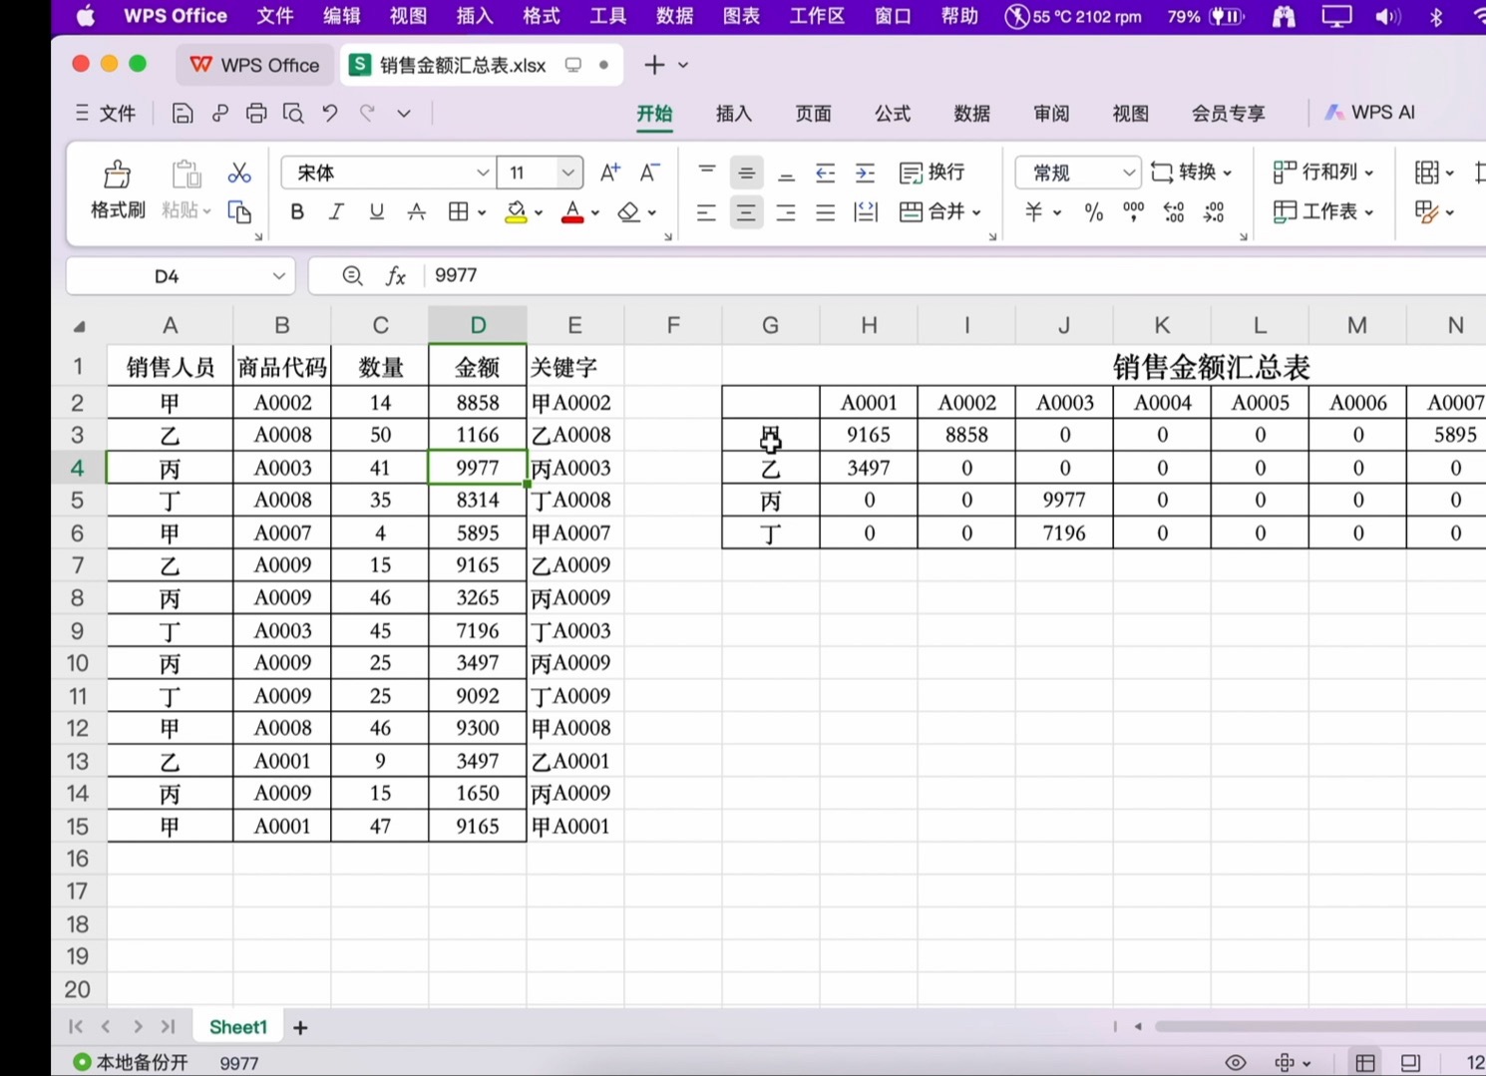Click the Copy icon in the ribbon

point(239,211)
